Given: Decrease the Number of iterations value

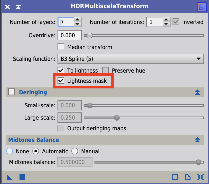Looking at the screenshot, I should [x=166, y=24].
